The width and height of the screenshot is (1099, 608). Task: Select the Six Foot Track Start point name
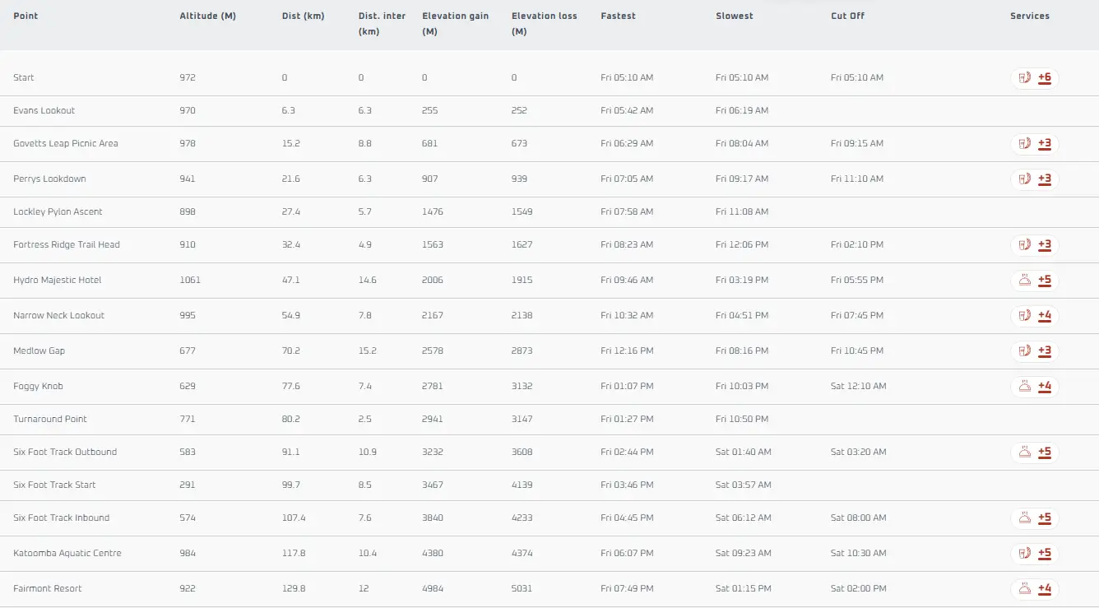[54, 485]
